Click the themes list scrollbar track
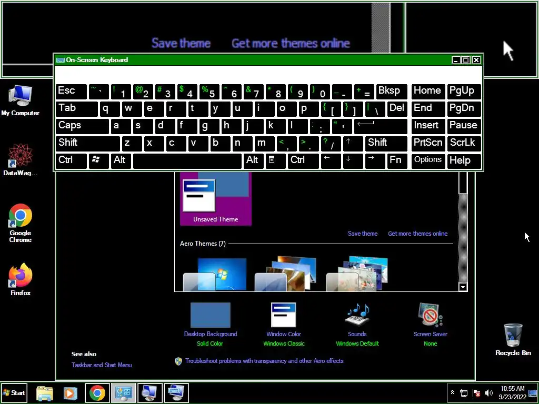539x404 pixels. [463, 238]
